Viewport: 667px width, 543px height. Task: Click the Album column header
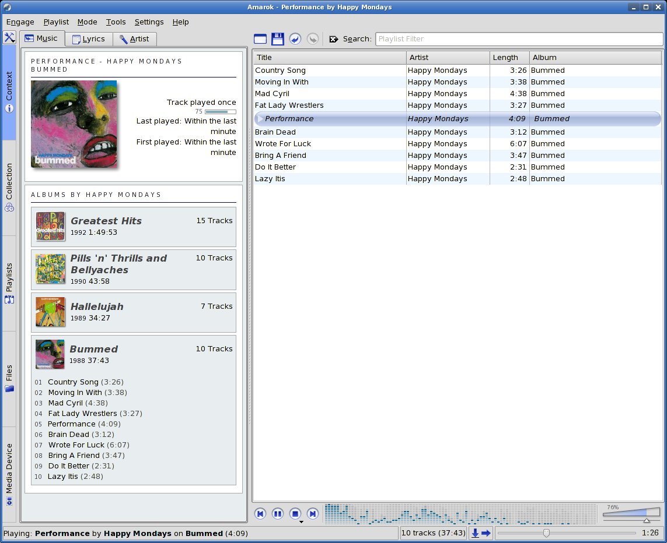point(596,57)
